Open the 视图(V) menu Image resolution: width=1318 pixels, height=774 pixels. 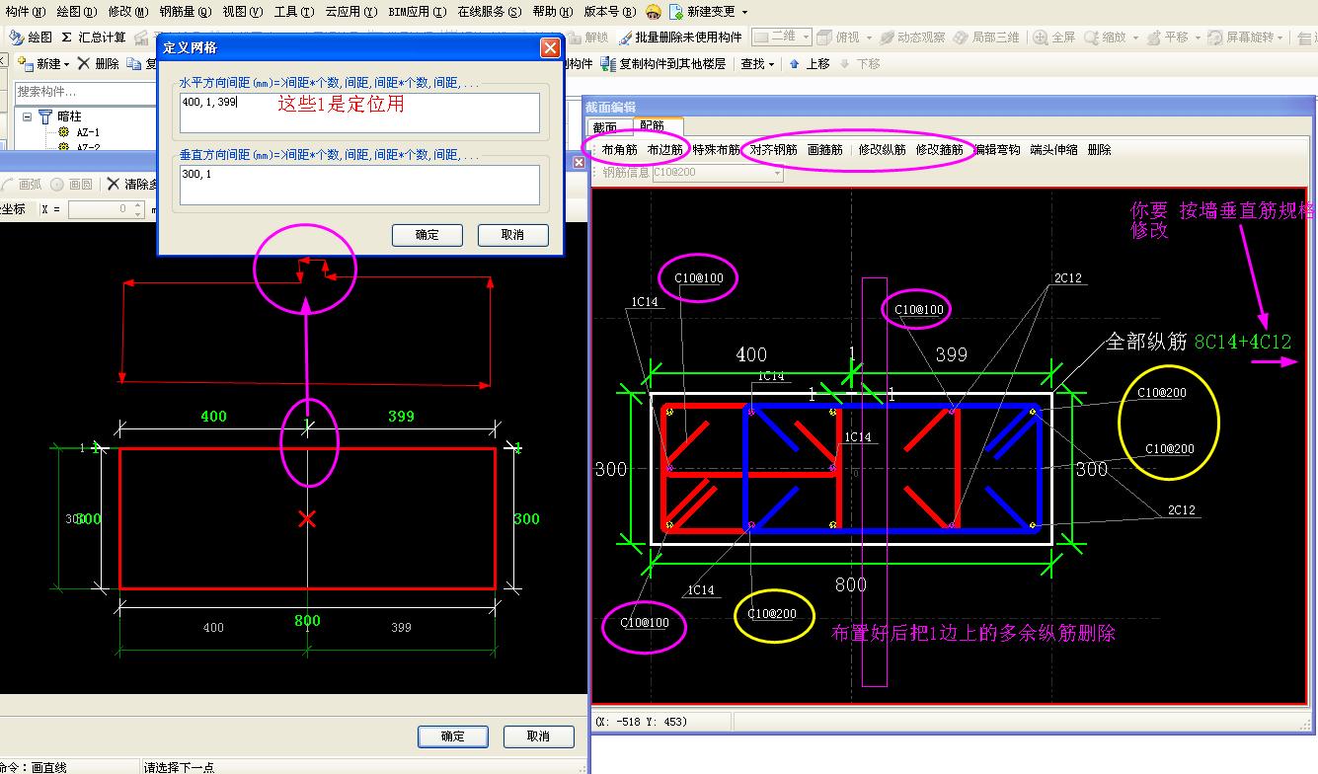click(x=243, y=12)
